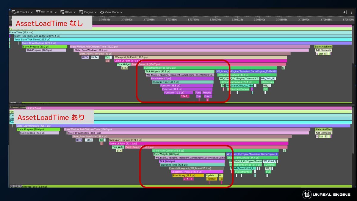Open the Plugins dropdown
357x201 pixels.
click(88, 12)
